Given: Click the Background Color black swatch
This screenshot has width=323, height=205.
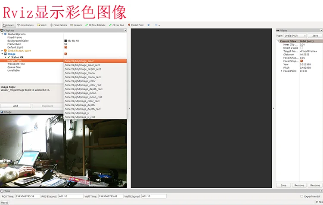Looking at the screenshot, I should tap(65, 41).
